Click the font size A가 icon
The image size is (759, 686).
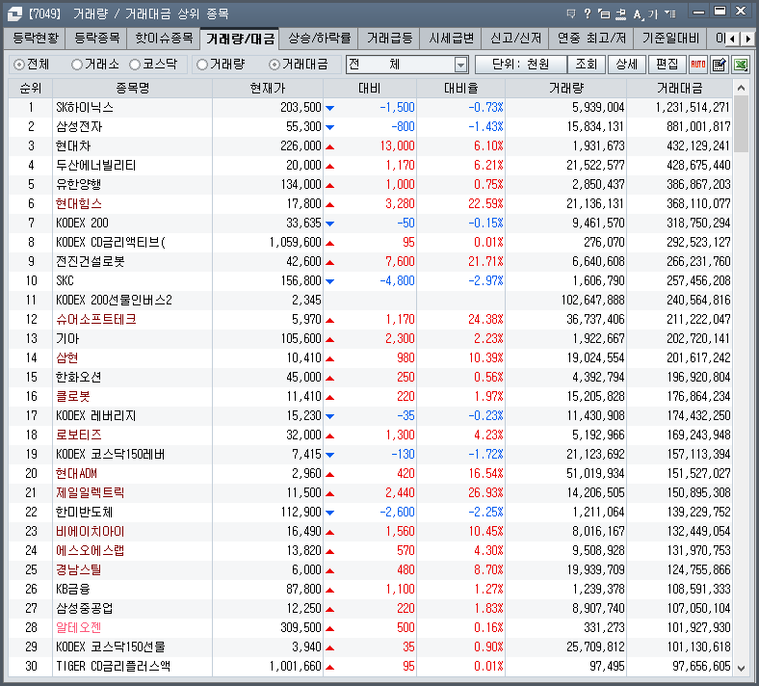(645, 14)
